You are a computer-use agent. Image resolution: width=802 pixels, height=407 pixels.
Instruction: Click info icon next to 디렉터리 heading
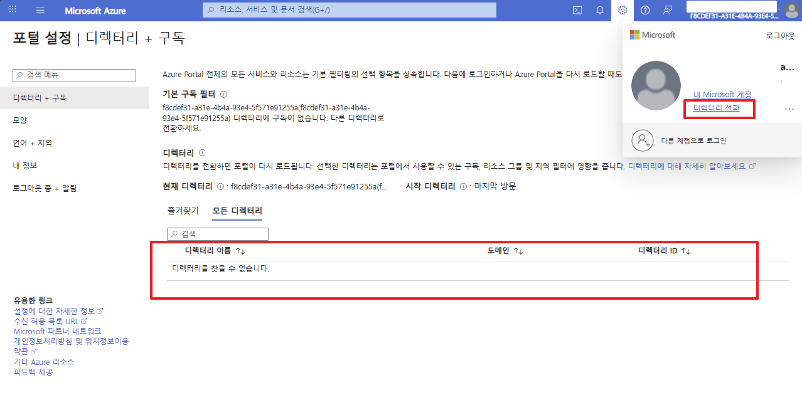202,153
